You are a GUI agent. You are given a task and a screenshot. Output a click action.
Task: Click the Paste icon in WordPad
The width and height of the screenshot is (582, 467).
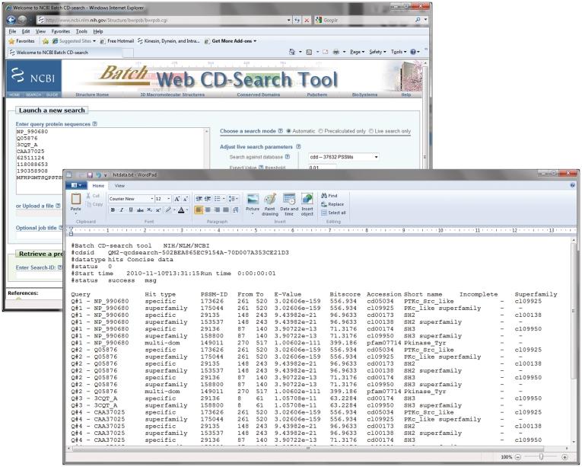point(75,202)
